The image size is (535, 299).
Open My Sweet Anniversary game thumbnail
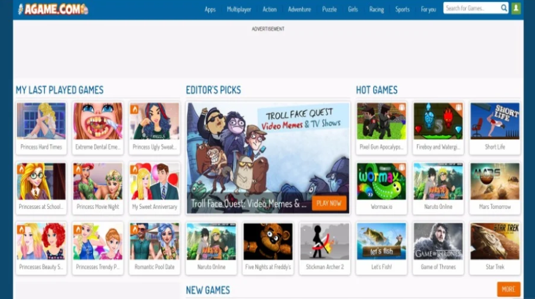[x=155, y=181]
